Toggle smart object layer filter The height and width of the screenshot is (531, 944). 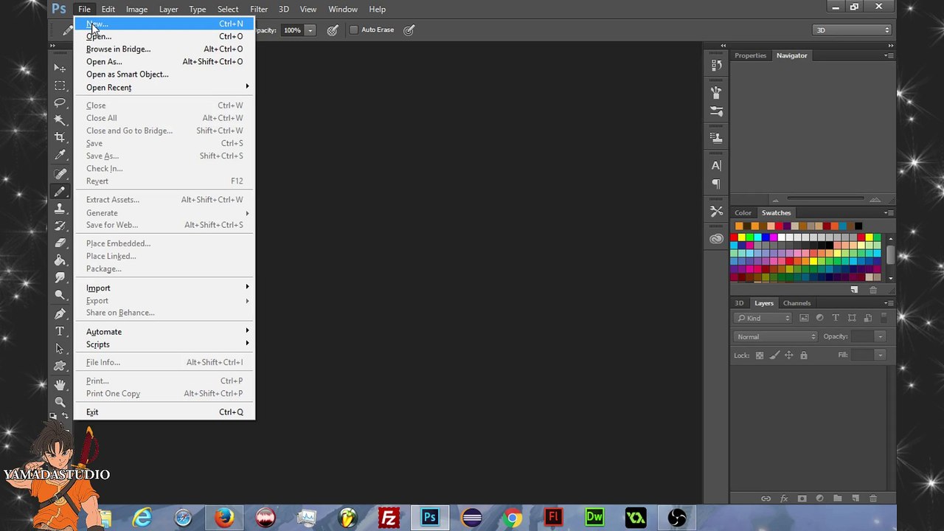pos(867,318)
